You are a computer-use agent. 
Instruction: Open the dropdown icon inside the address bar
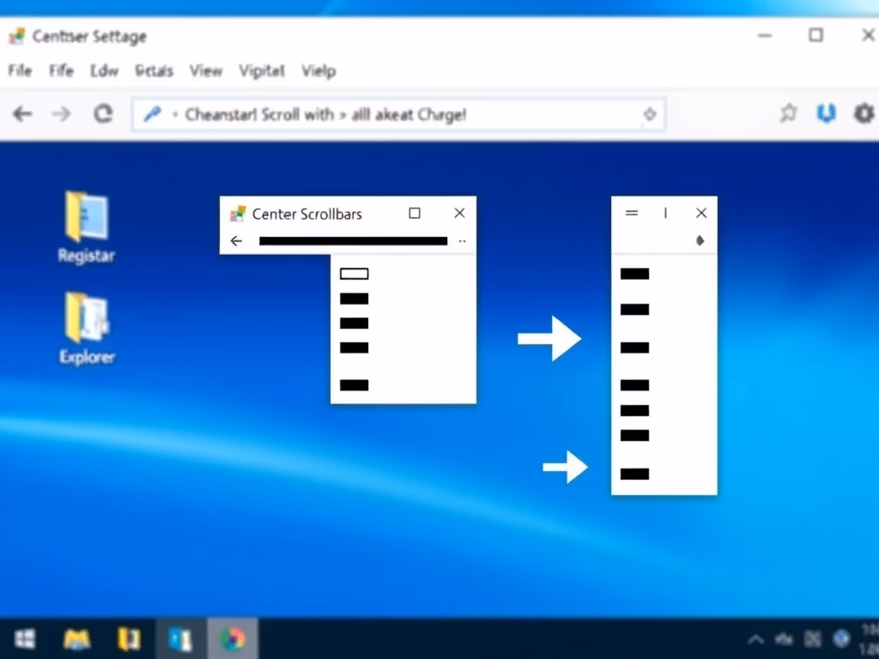[x=650, y=114]
